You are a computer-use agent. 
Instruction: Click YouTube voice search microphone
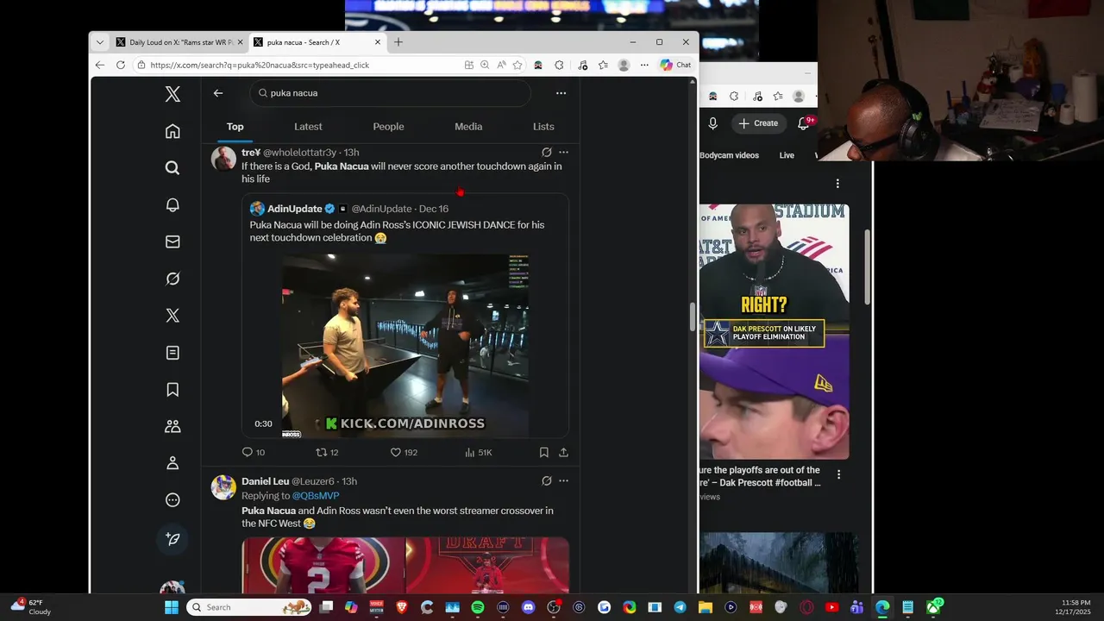coord(712,123)
